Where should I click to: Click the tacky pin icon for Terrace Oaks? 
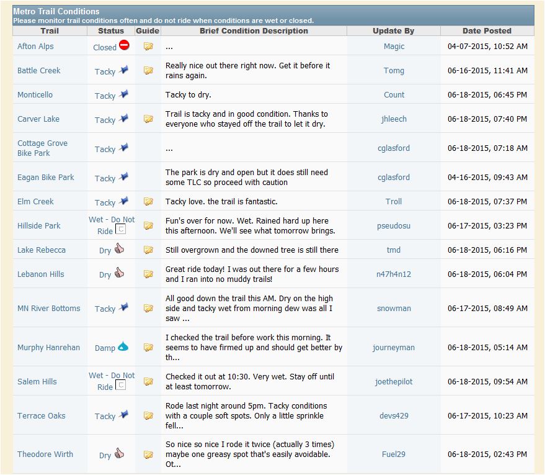[124, 415]
